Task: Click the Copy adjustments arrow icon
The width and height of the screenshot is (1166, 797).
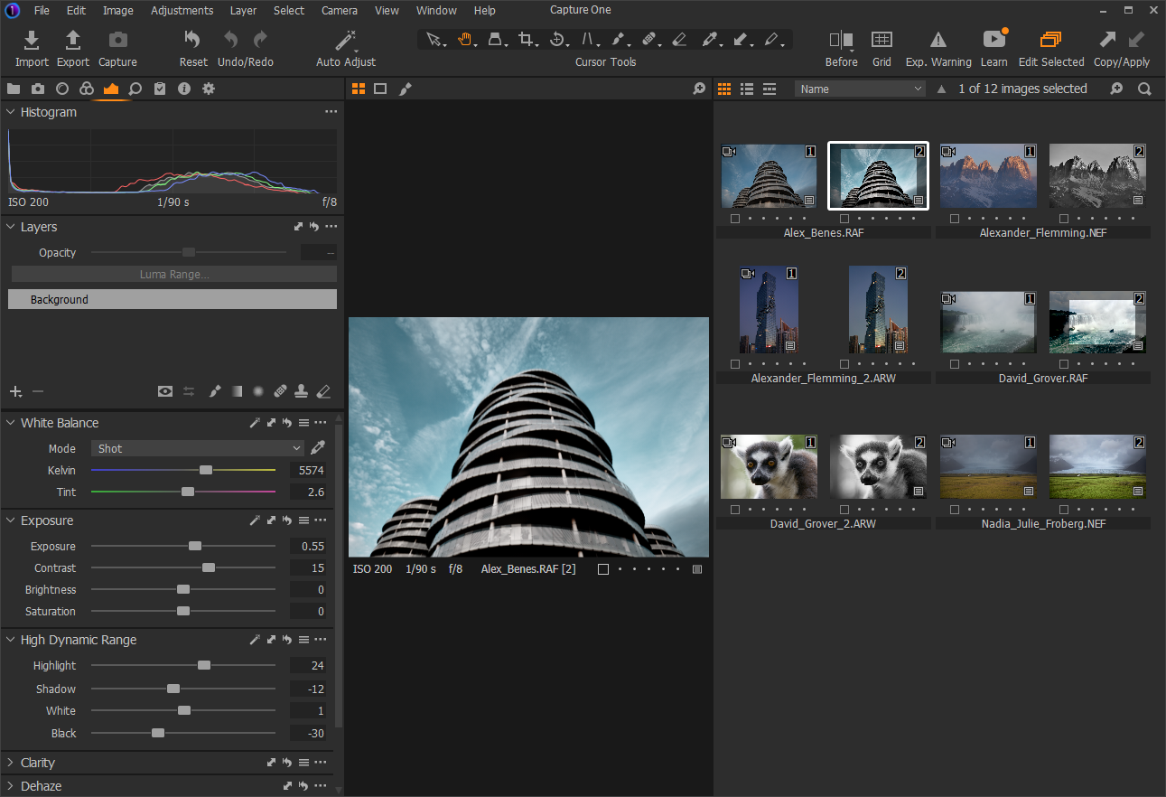Action: pos(1106,40)
